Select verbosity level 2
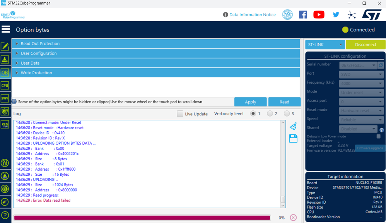386x223 pixels. click(270, 113)
